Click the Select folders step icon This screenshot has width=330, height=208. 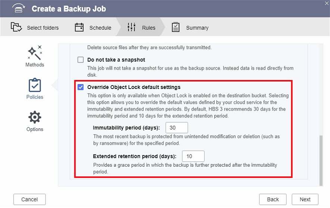point(16,28)
